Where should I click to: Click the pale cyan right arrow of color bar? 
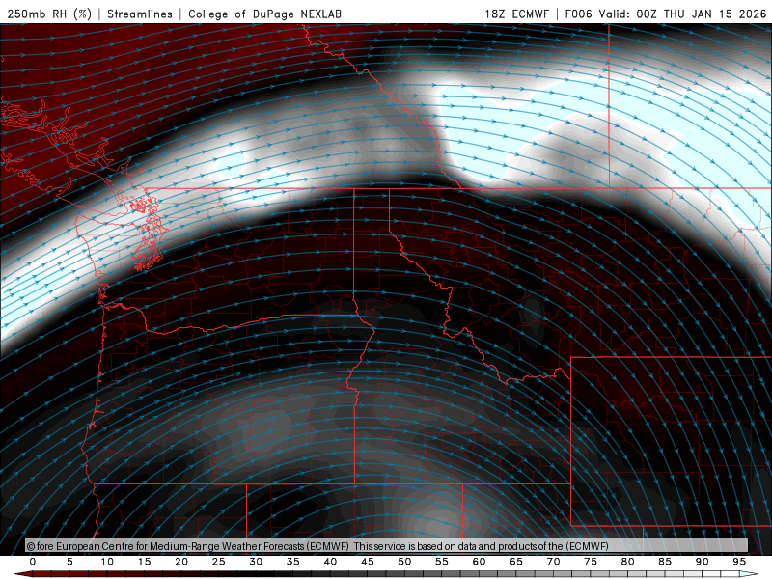(x=750, y=574)
